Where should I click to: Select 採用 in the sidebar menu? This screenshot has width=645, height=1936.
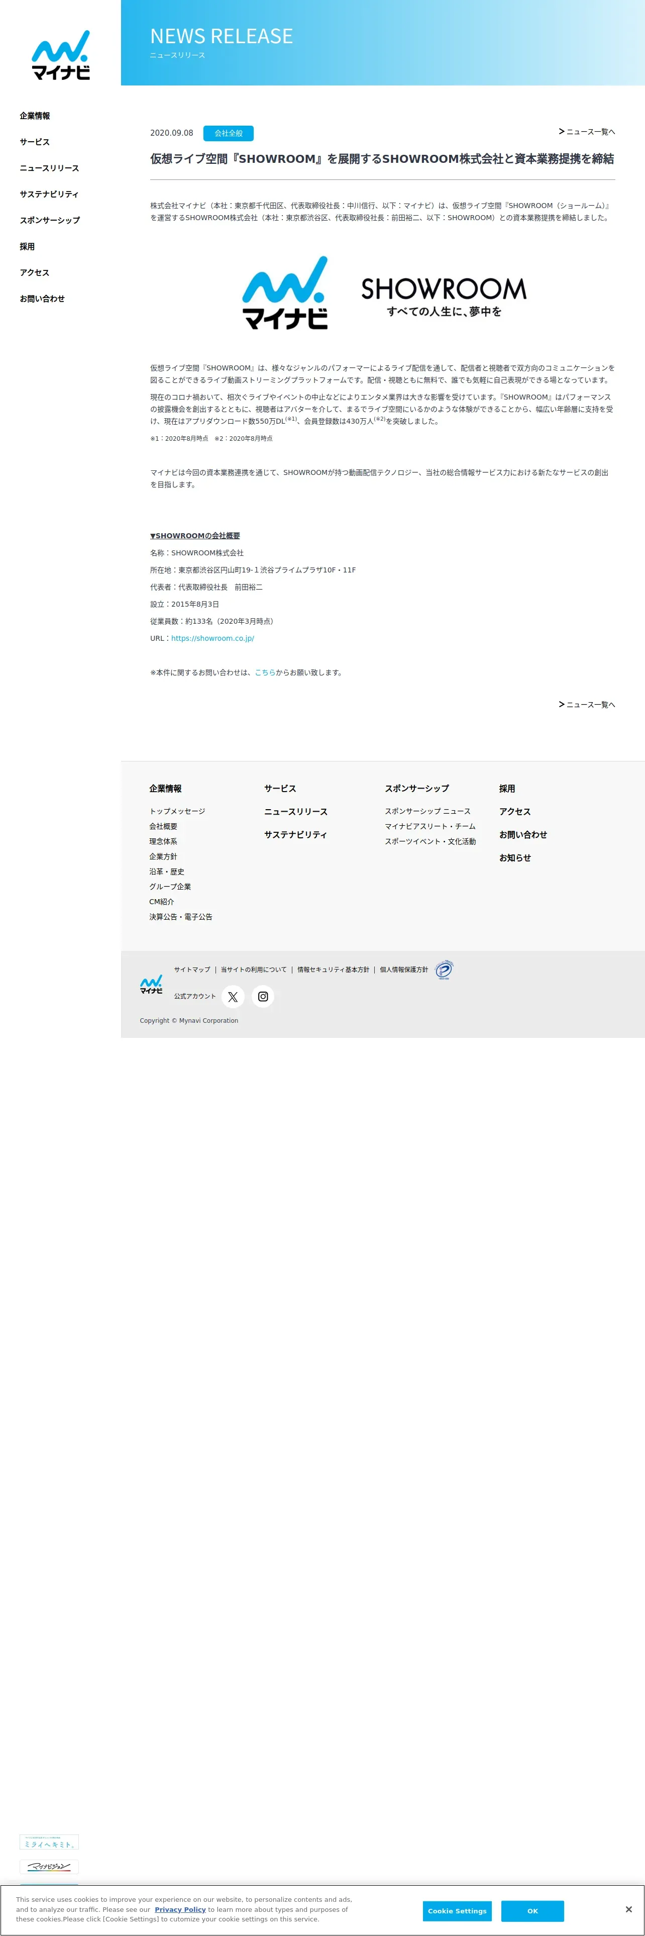pos(27,246)
